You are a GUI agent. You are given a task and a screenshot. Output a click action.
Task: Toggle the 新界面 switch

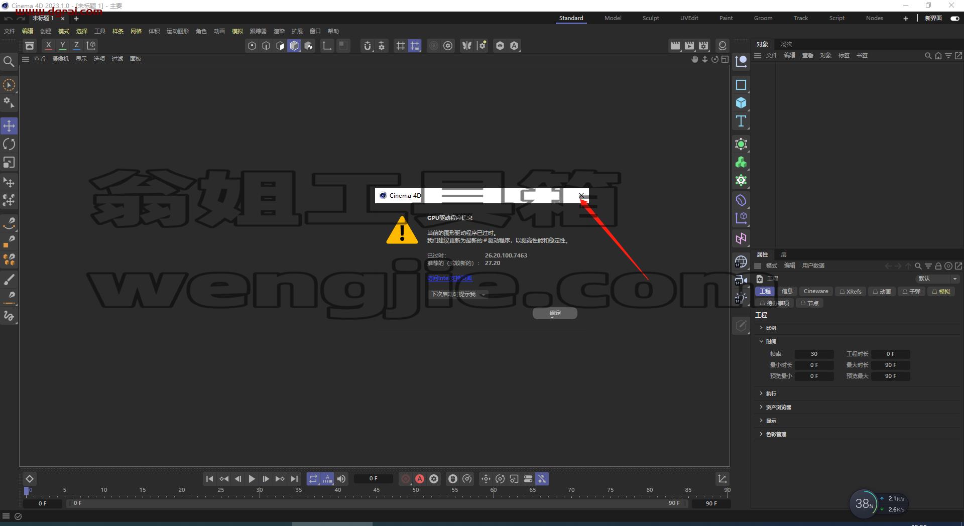click(955, 19)
